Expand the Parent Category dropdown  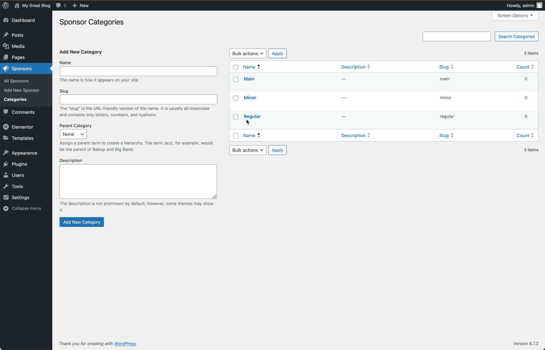tap(73, 134)
